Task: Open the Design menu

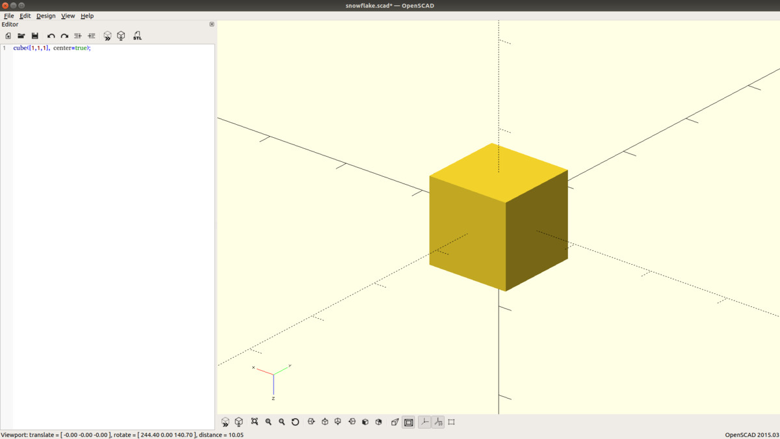Action: tap(45, 16)
